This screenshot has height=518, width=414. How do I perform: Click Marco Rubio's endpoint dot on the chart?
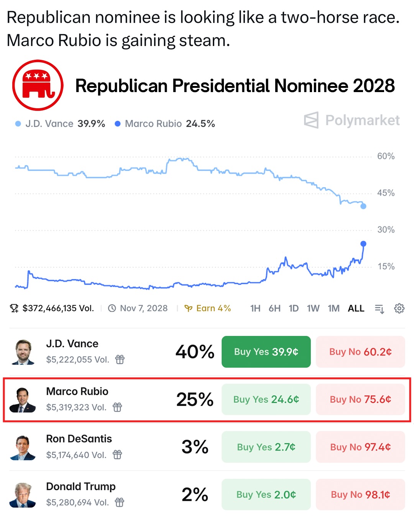click(x=363, y=244)
